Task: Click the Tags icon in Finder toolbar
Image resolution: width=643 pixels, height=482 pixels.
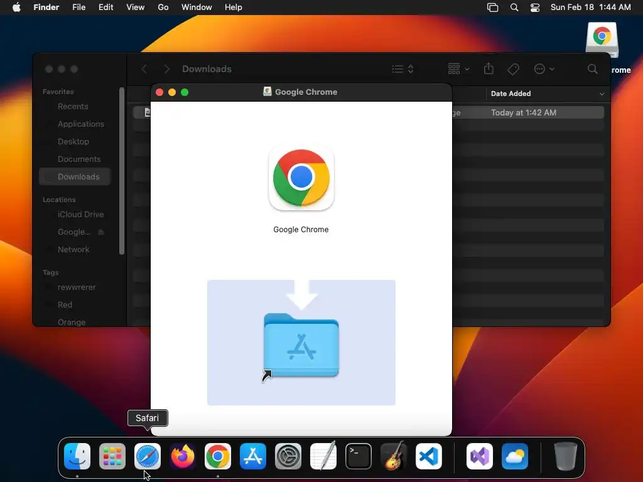Action: tap(513, 69)
